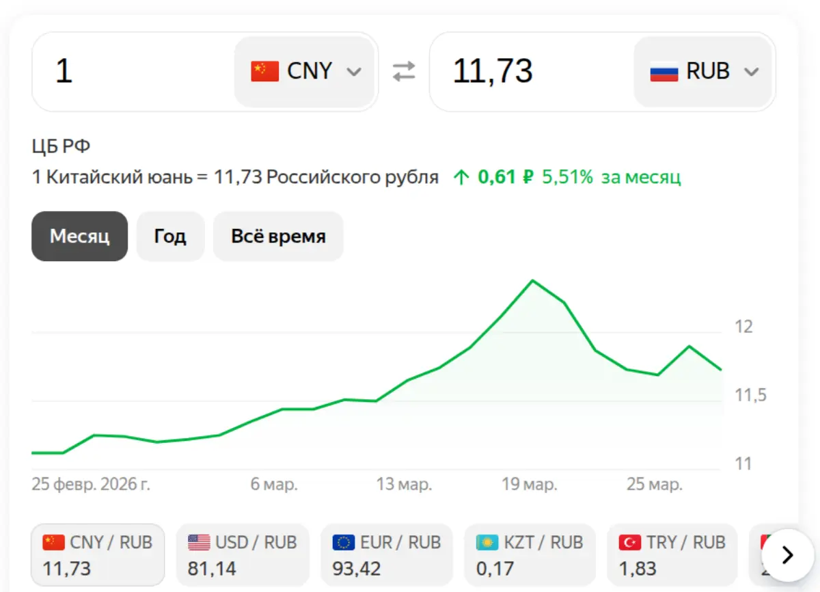Switch to the USD/RUB pair card
820x592 pixels.
pyautogui.click(x=243, y=554)
